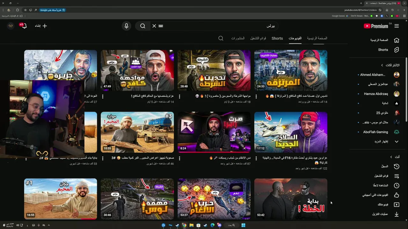Click the magnifier search button
Image resolution: width=408 pixels, height=229 pixels.
[x=143, y=26]
